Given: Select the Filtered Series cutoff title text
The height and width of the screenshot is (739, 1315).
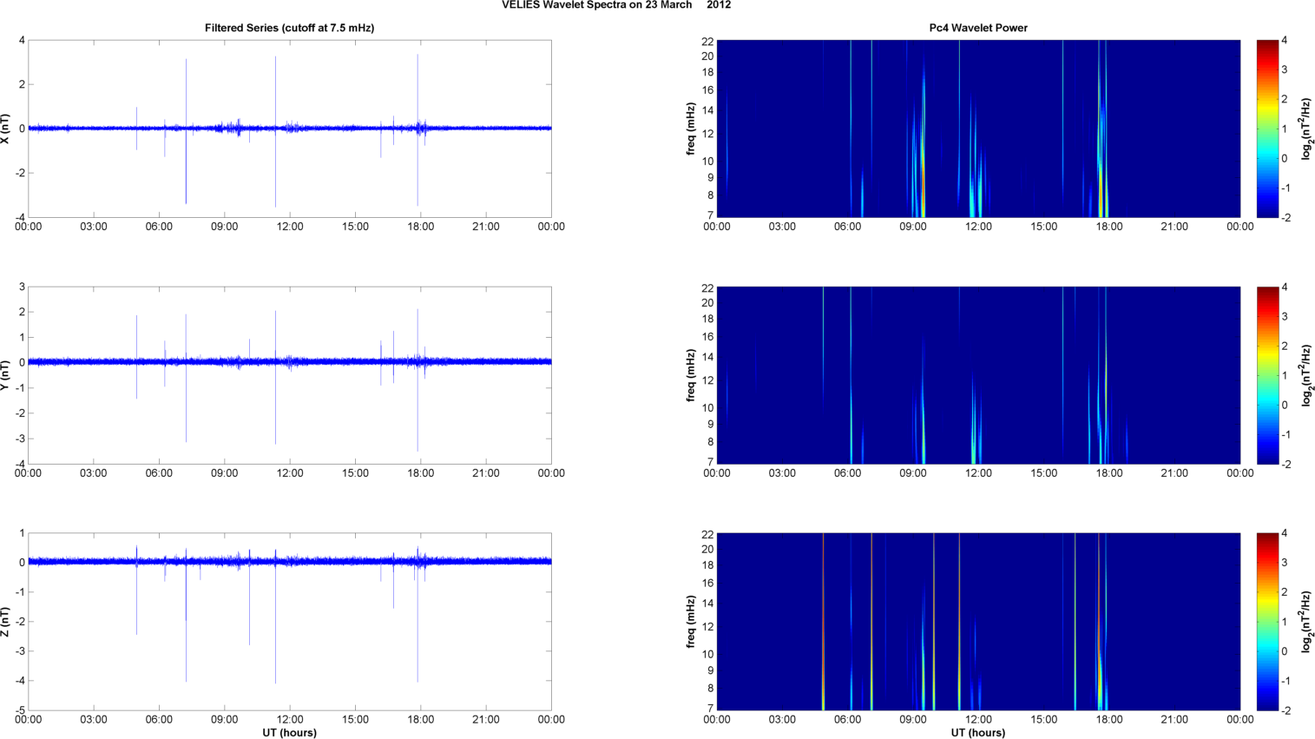Looking at the screenshot, I should pyautogui.click(x=289, y=28).
